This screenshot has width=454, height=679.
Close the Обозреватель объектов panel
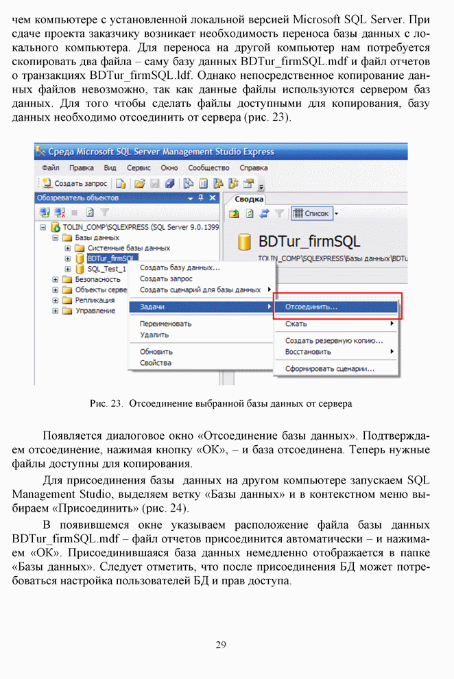212,198
